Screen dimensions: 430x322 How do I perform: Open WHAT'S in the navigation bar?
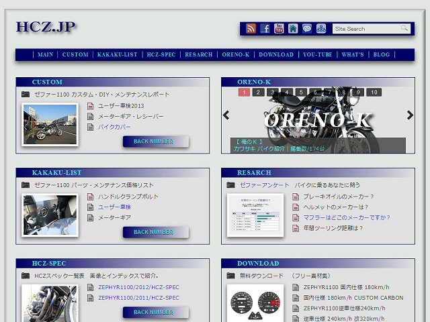[x=353, y=54]
